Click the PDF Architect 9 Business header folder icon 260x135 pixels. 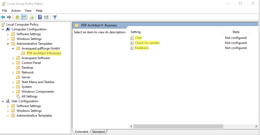(x=77, y=26)
